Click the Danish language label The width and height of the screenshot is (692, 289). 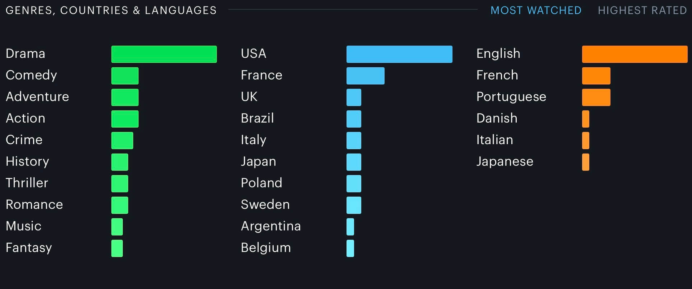coord(497,118)
